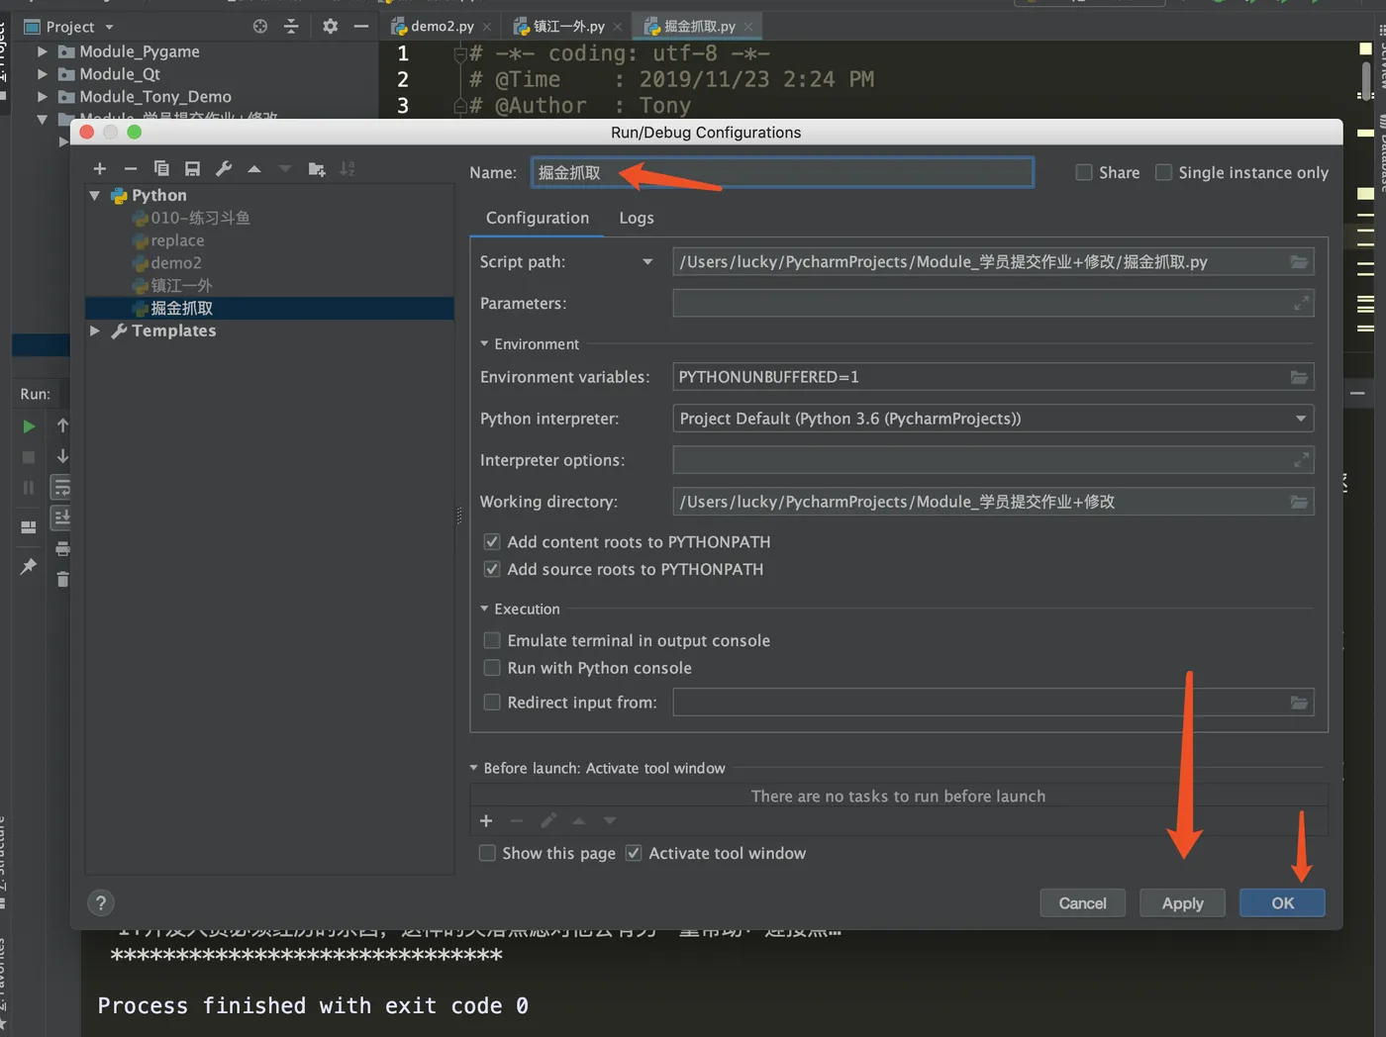Toggle soft-wrap in Run console
The width and height of the screenshot is (1386, 1037).
pos(62,487)
